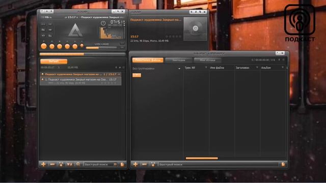Click the misc icon after minus in Music Library toolbar

pyautogui.click(x=153, y=164)
